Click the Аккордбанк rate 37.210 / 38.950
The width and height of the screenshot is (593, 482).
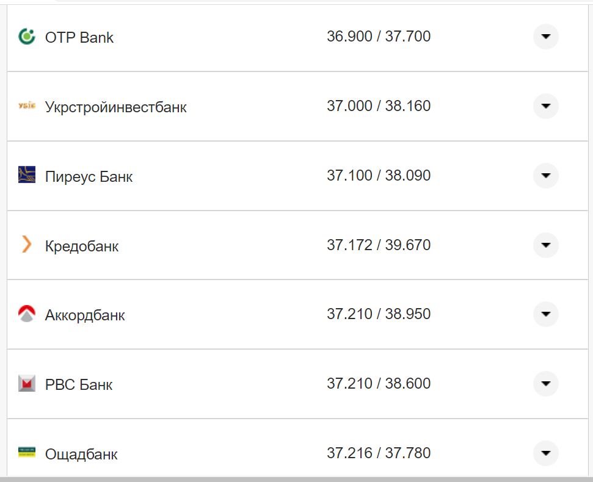[x=379, y=314]
